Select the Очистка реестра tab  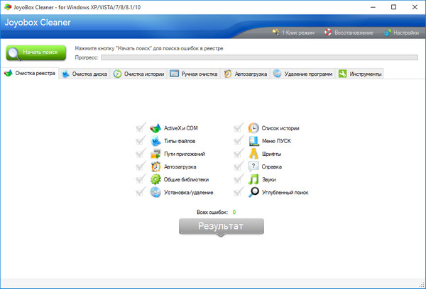(30, 73)
